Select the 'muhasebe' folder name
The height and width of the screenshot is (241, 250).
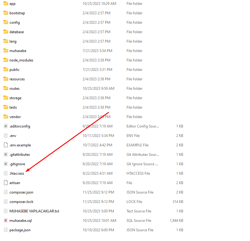(18, 51)
